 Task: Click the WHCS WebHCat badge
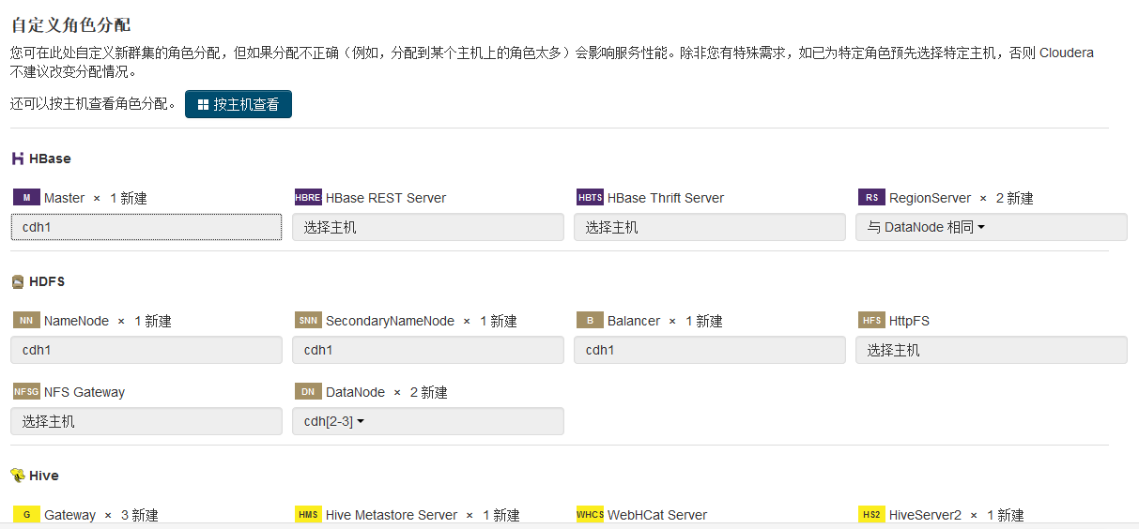click(x=590, y=514)
